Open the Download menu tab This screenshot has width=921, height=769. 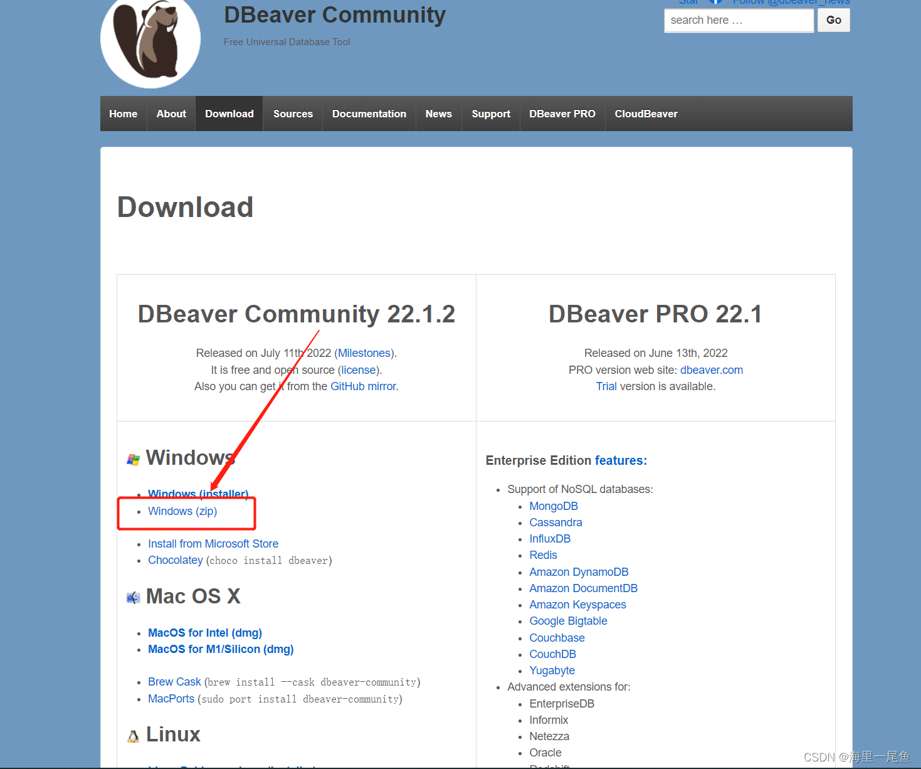coord(229,114)
